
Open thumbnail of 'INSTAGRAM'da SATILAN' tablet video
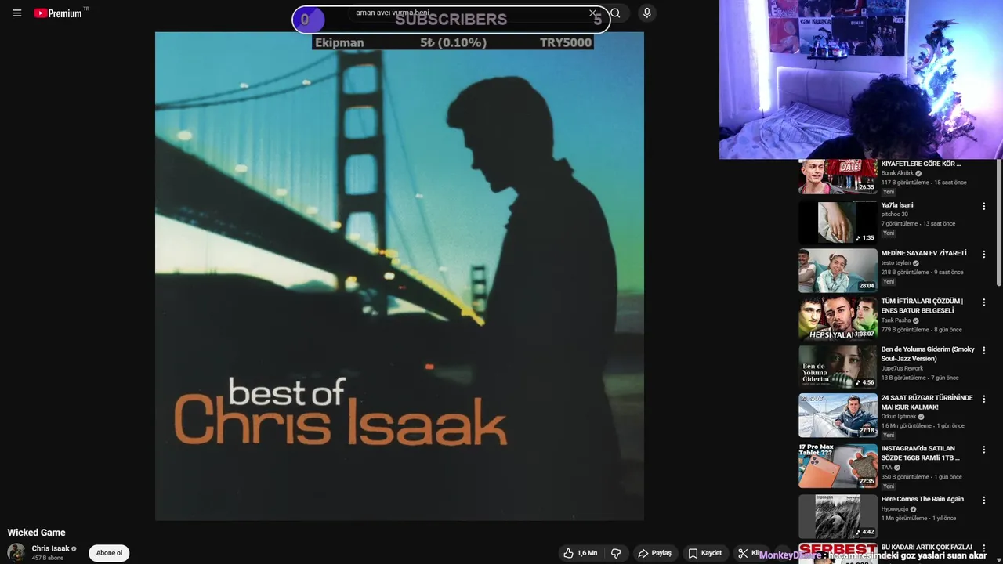click(838, 465)
